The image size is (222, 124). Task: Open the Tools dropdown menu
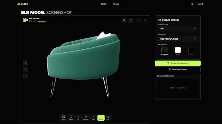(105, 4)
